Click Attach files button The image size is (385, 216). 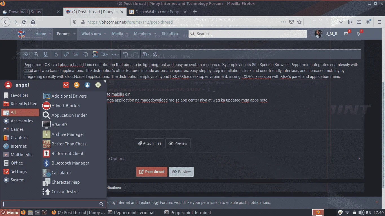149,143
